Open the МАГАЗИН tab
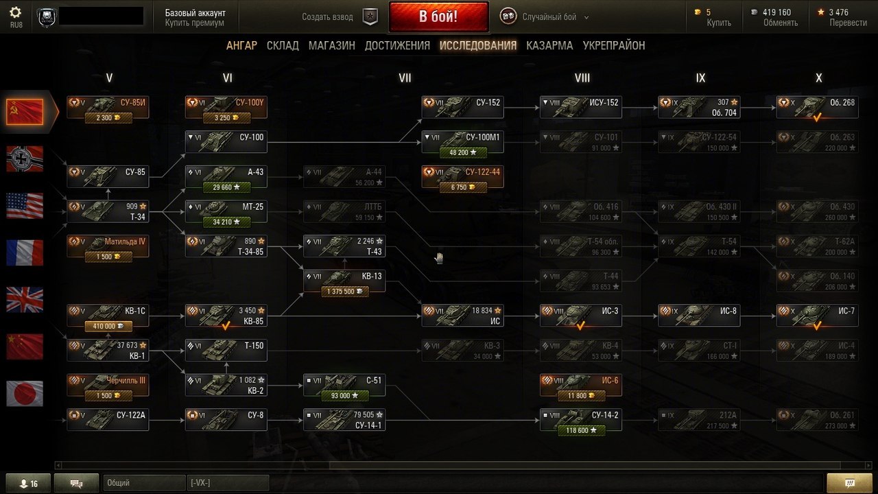 coord(332,45)
